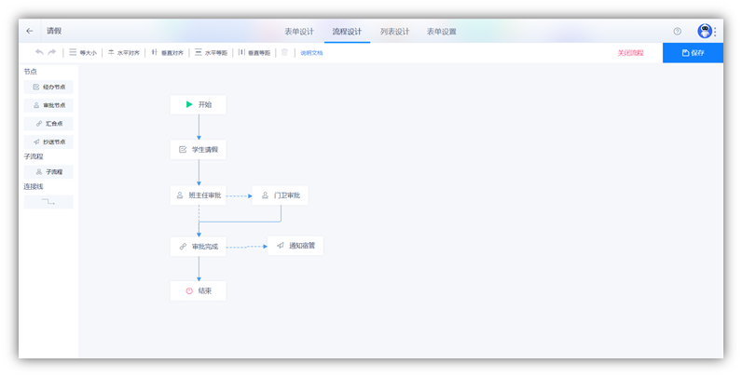Select the 流程设计 tab

point(347,32)
